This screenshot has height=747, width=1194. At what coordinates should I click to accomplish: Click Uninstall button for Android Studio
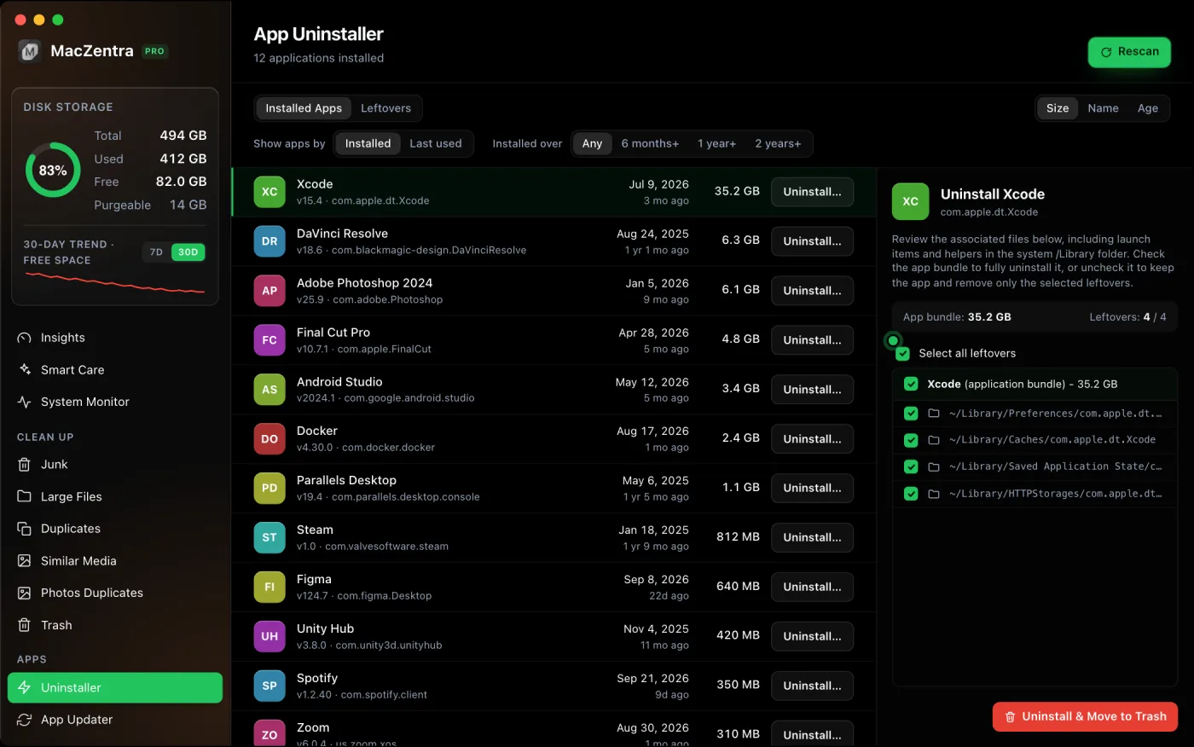coord(812,390)
